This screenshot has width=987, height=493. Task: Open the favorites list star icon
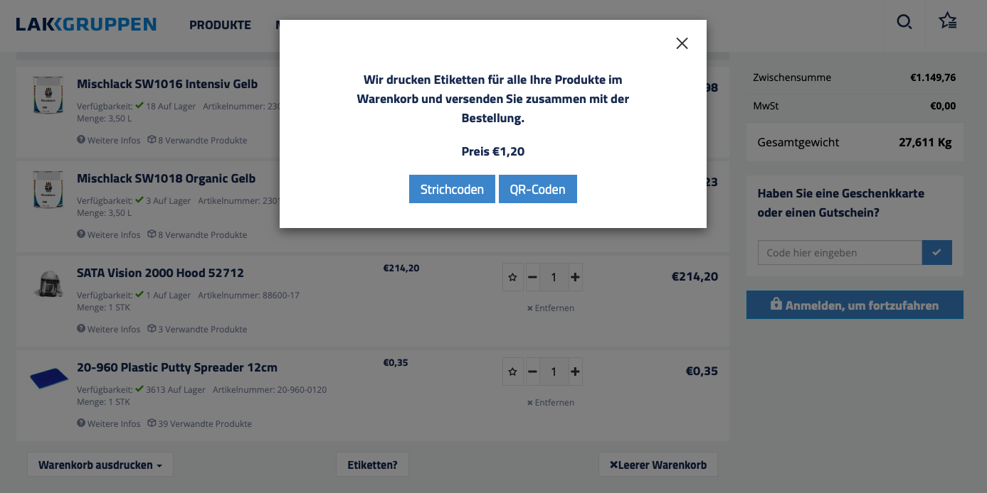click(x=947, y=21)
